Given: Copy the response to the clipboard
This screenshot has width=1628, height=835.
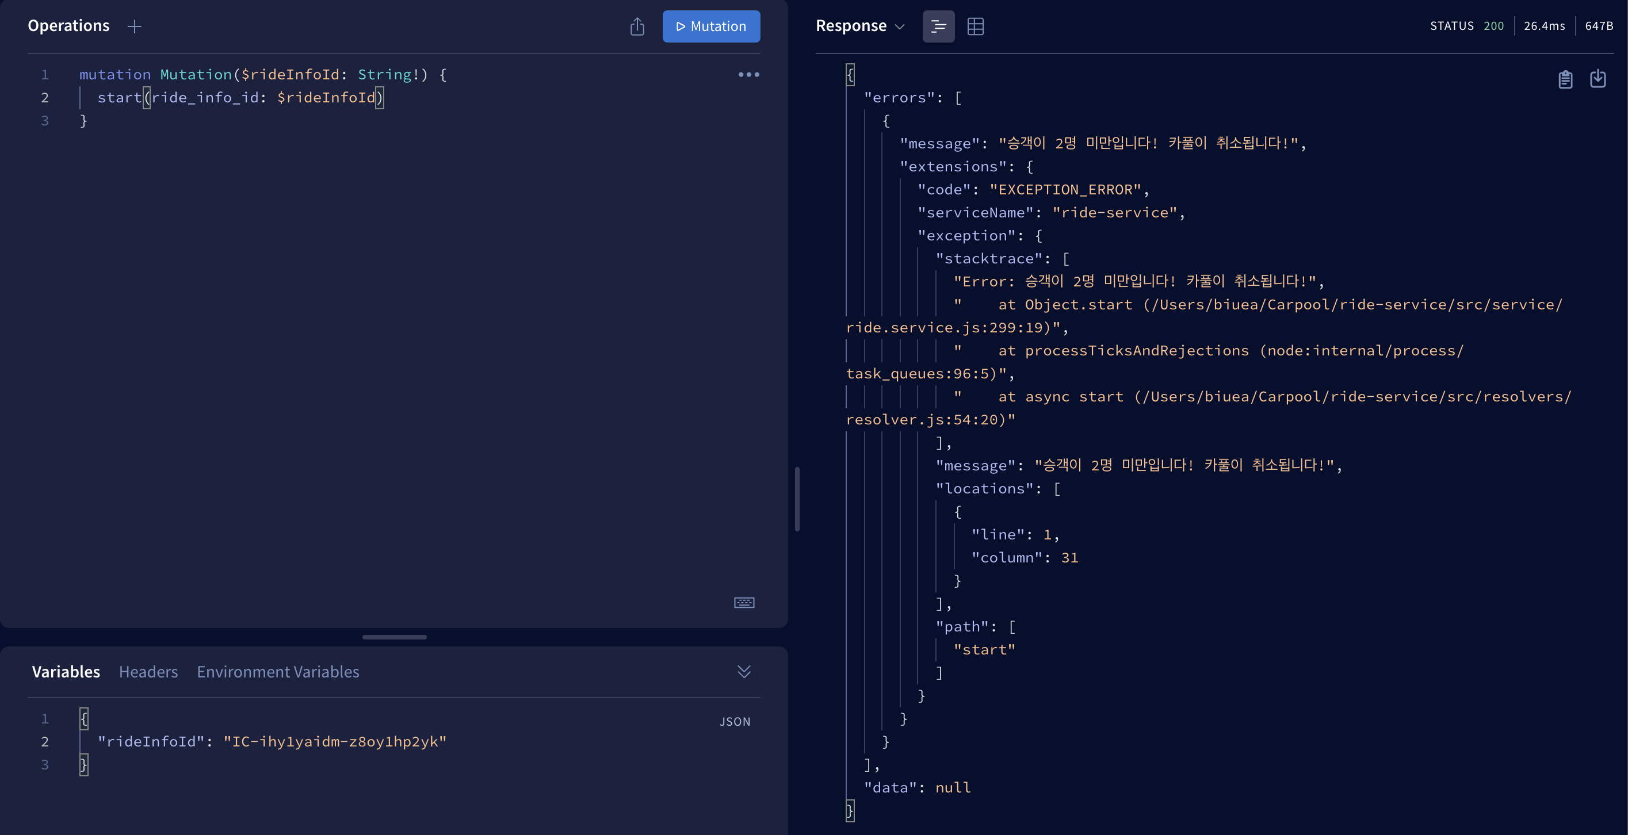Looking at the screenshot, I should pos(1565,79).
